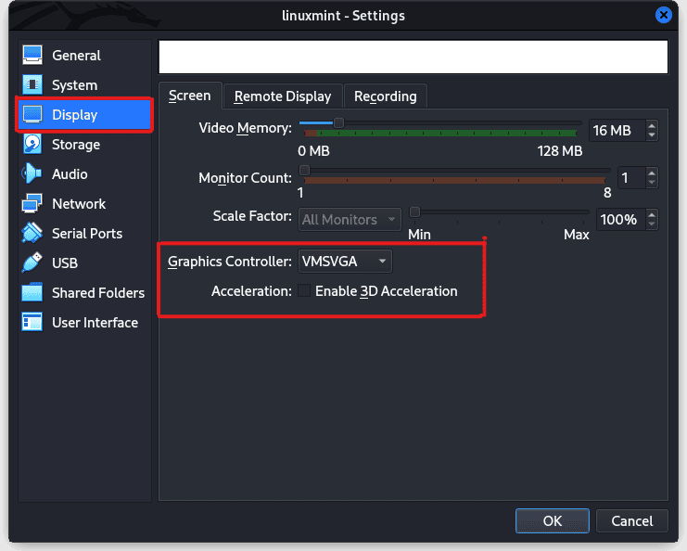
Task: Click the USB plug icon
Action: [32, 263]
